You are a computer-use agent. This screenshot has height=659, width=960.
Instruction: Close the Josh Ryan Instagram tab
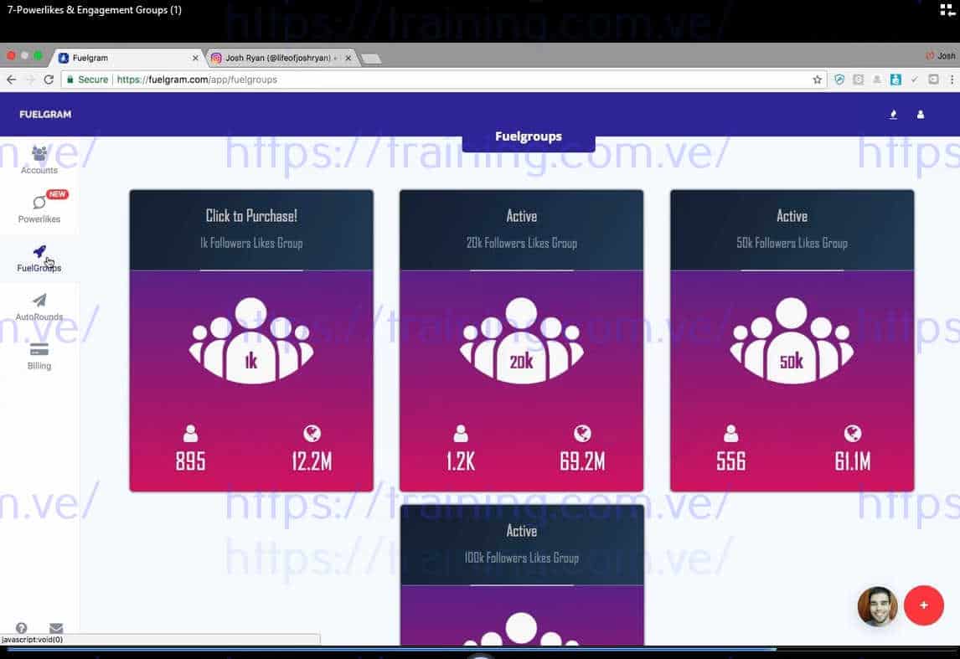coord(348,58)
